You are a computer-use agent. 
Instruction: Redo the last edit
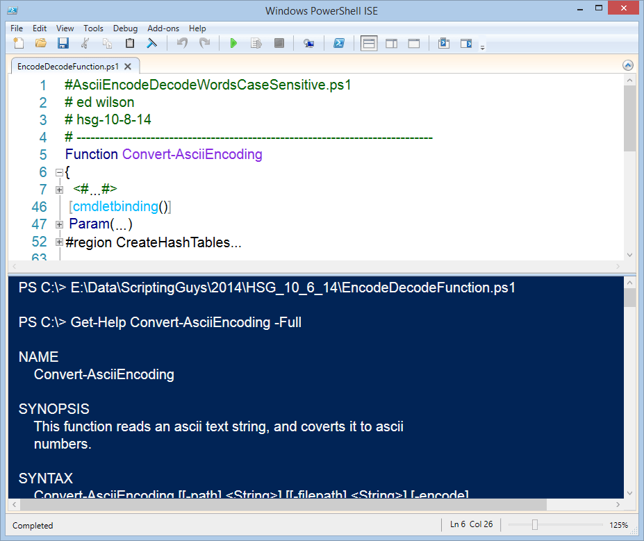(204, 43)
